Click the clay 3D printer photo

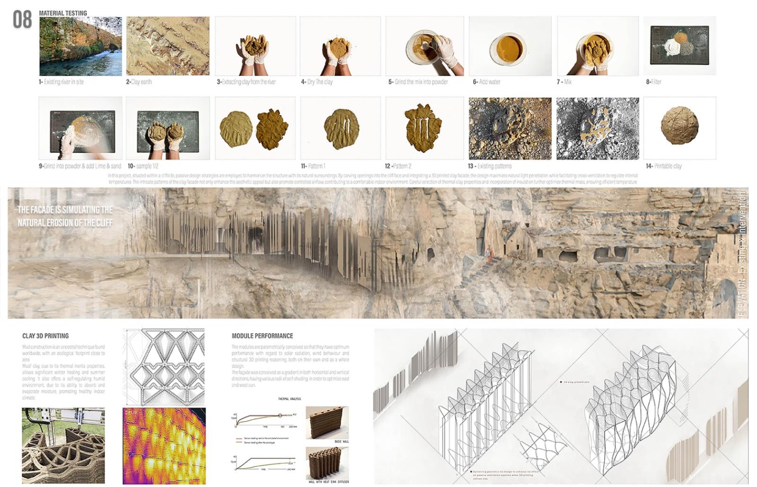[x=63, y=445]
